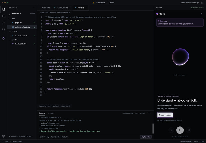The image size is (206, 143).
Task: Collapse the terminal panel chevron
Action: pos(150,113)
